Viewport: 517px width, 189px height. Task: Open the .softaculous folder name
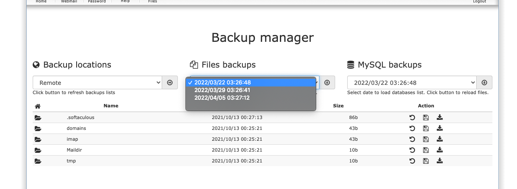pos(80,117)
